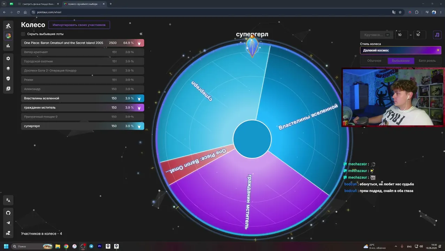
Task: Open browser extensions puzzle icon
Action: [416, 12]
